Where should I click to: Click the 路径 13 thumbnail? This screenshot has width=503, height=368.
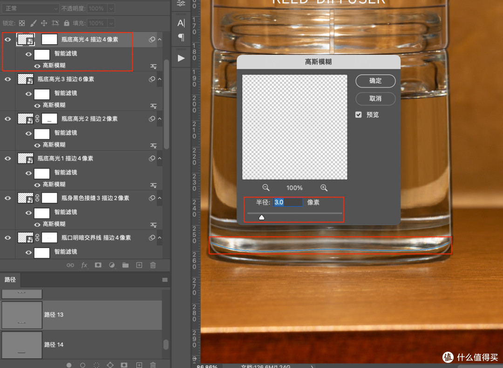[x=22, y=315]
